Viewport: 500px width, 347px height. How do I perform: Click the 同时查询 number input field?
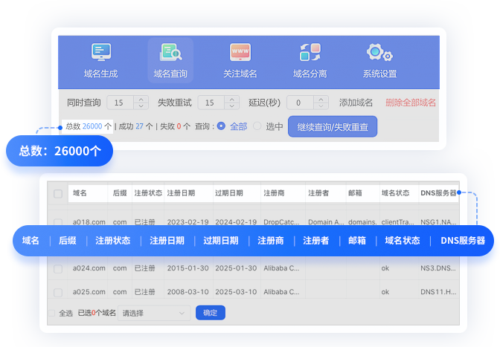(x=120, y=103)
